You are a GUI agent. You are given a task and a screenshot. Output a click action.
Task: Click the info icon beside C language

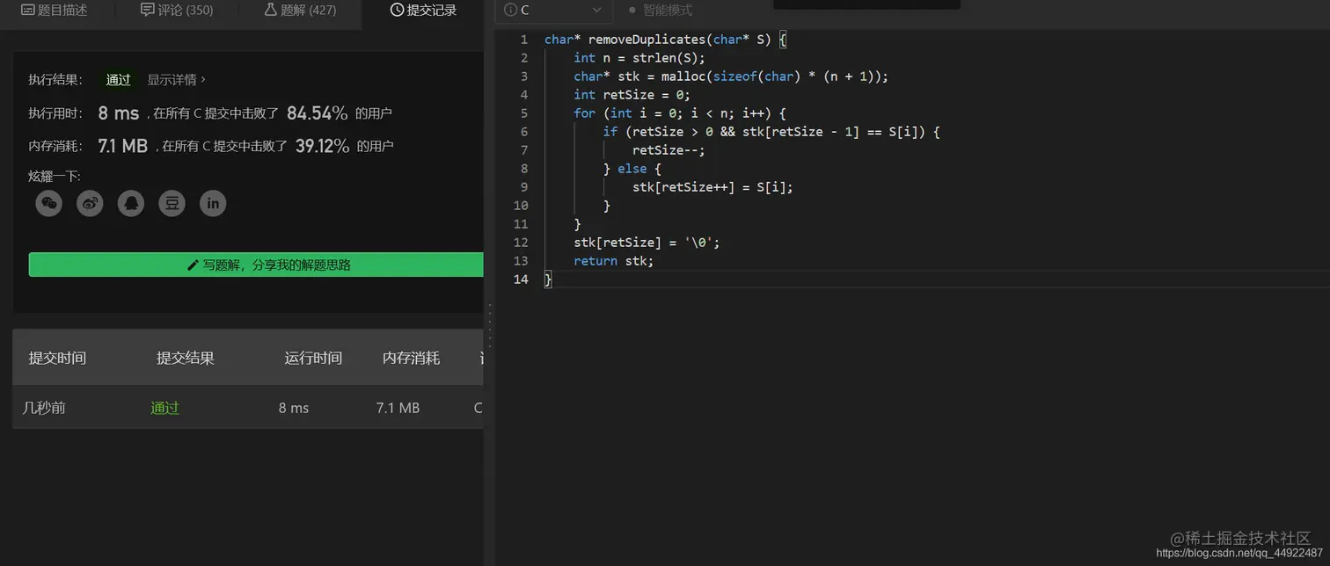(510, 11)
